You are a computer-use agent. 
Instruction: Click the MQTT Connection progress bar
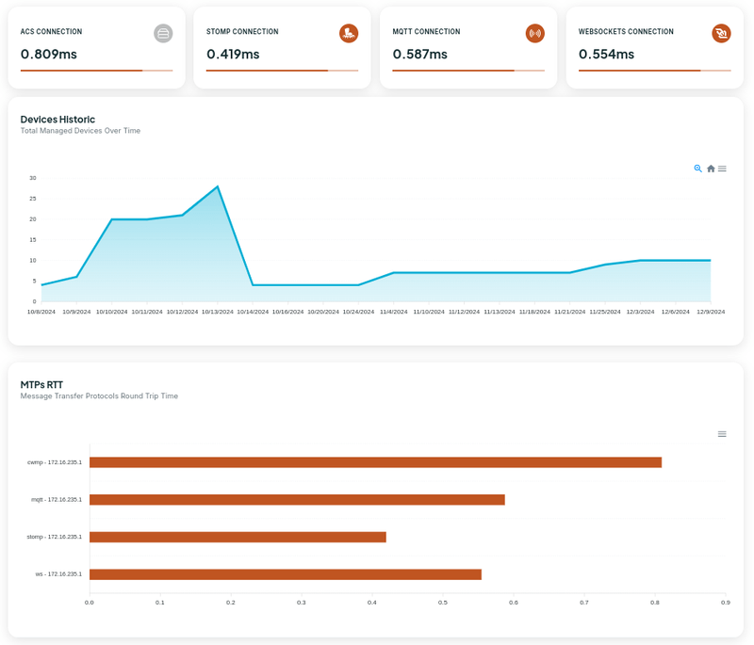point(468,71)
